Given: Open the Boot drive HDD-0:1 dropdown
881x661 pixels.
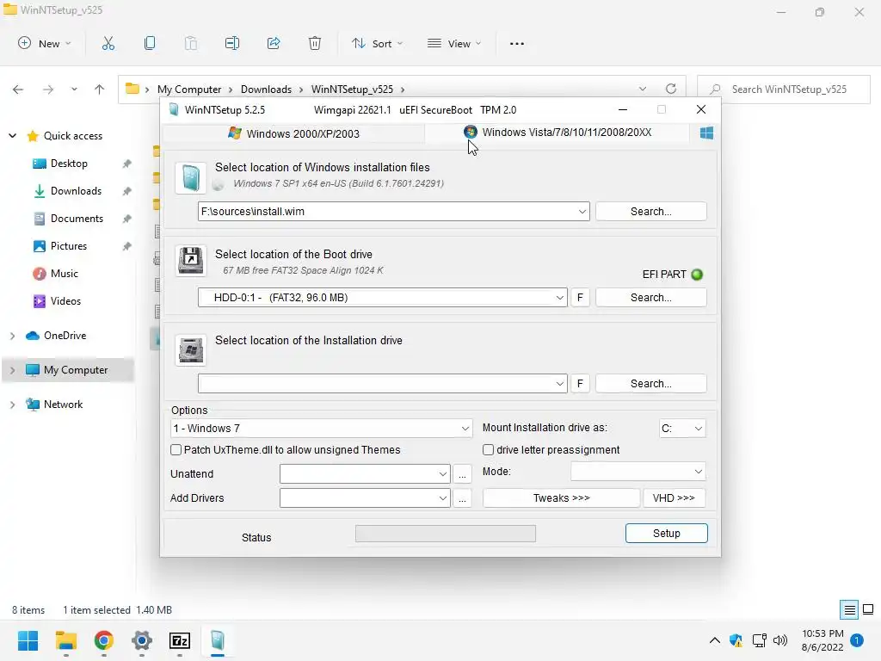Looking at the screenshot, I should coord(559,297).
